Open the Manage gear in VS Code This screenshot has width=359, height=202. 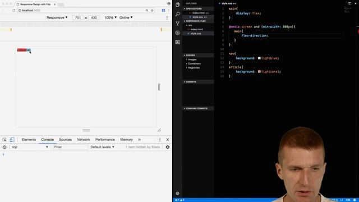point(177,193)
